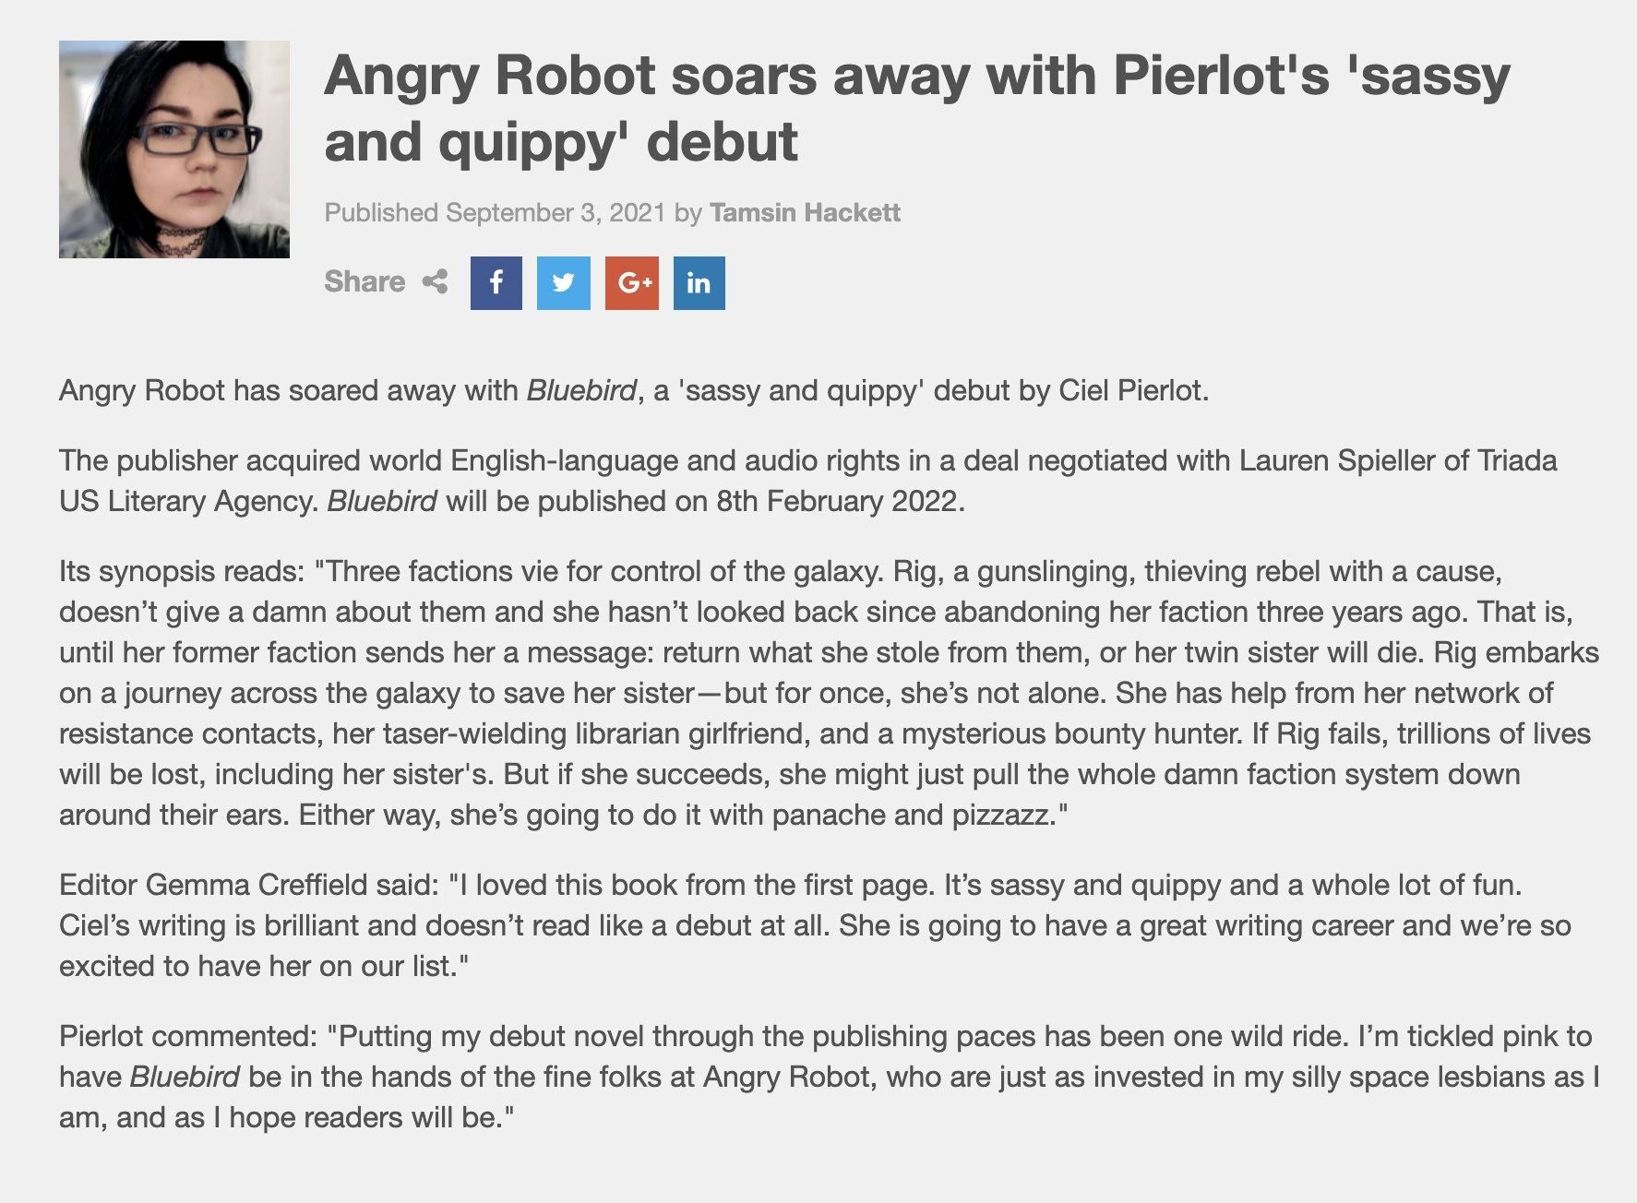
Task: Open the author portrait photo
Action: (174, 149)
